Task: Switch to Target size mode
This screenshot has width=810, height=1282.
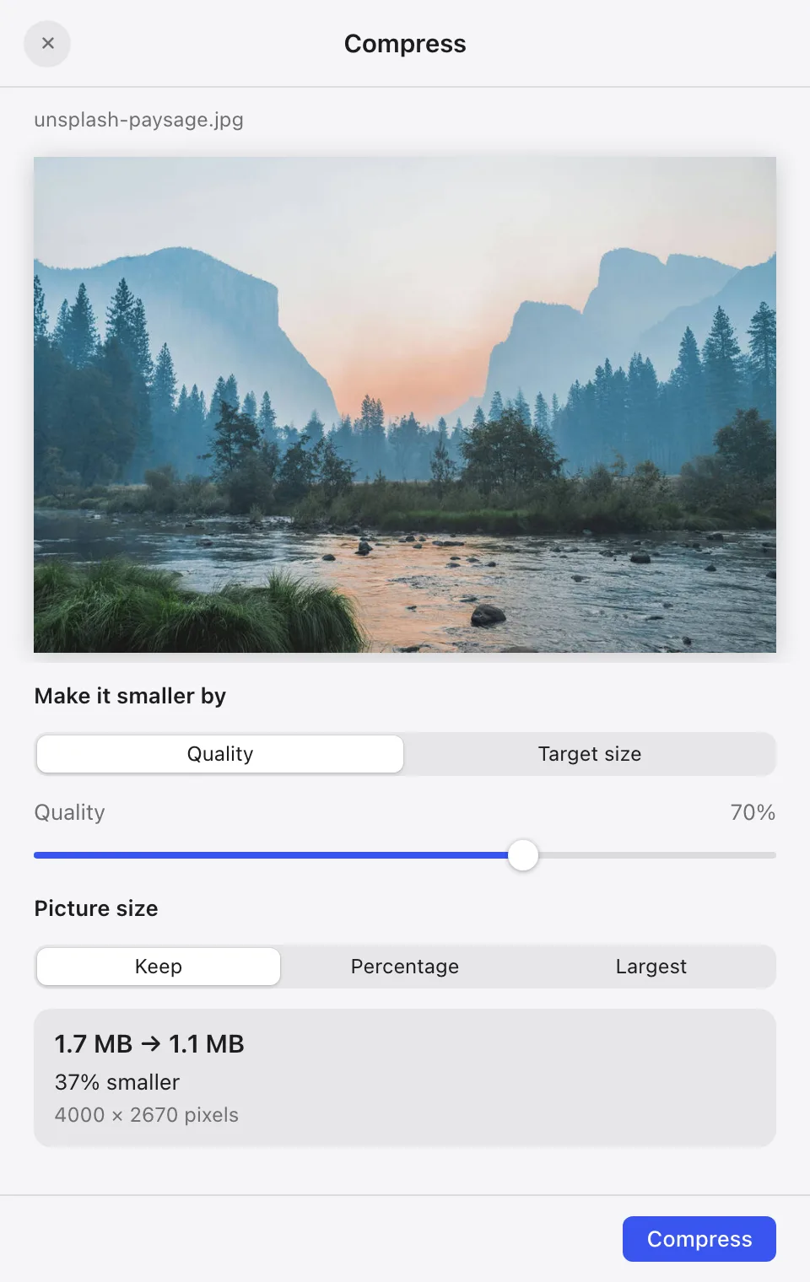Action: tap(590, 754)
